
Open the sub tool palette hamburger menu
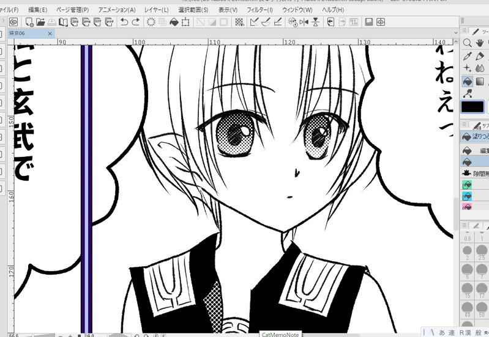click(x=465, y=125)
